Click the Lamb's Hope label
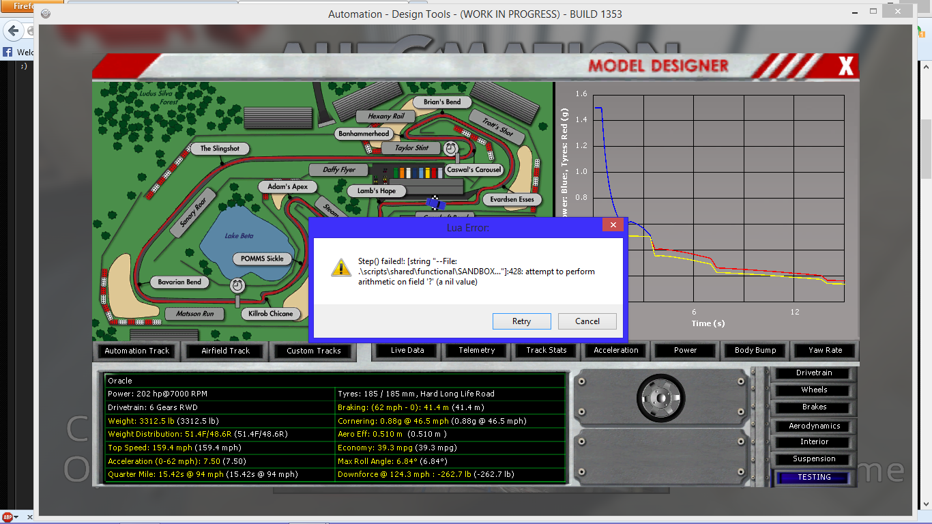 pyautogui.click(x=377, y=191)
